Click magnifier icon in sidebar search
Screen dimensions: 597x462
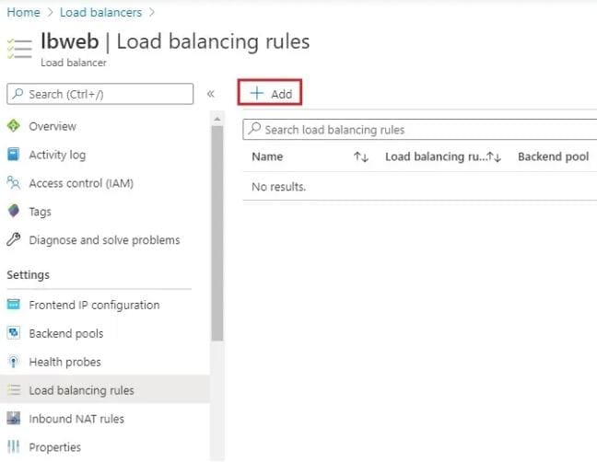point(18,94)
